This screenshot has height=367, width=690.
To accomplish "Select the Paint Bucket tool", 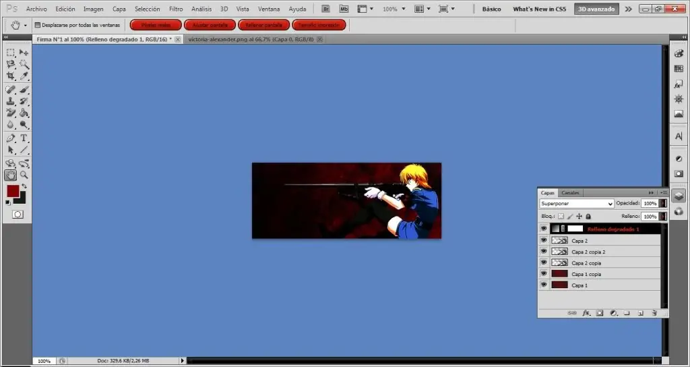I will [x=24, y=113].
